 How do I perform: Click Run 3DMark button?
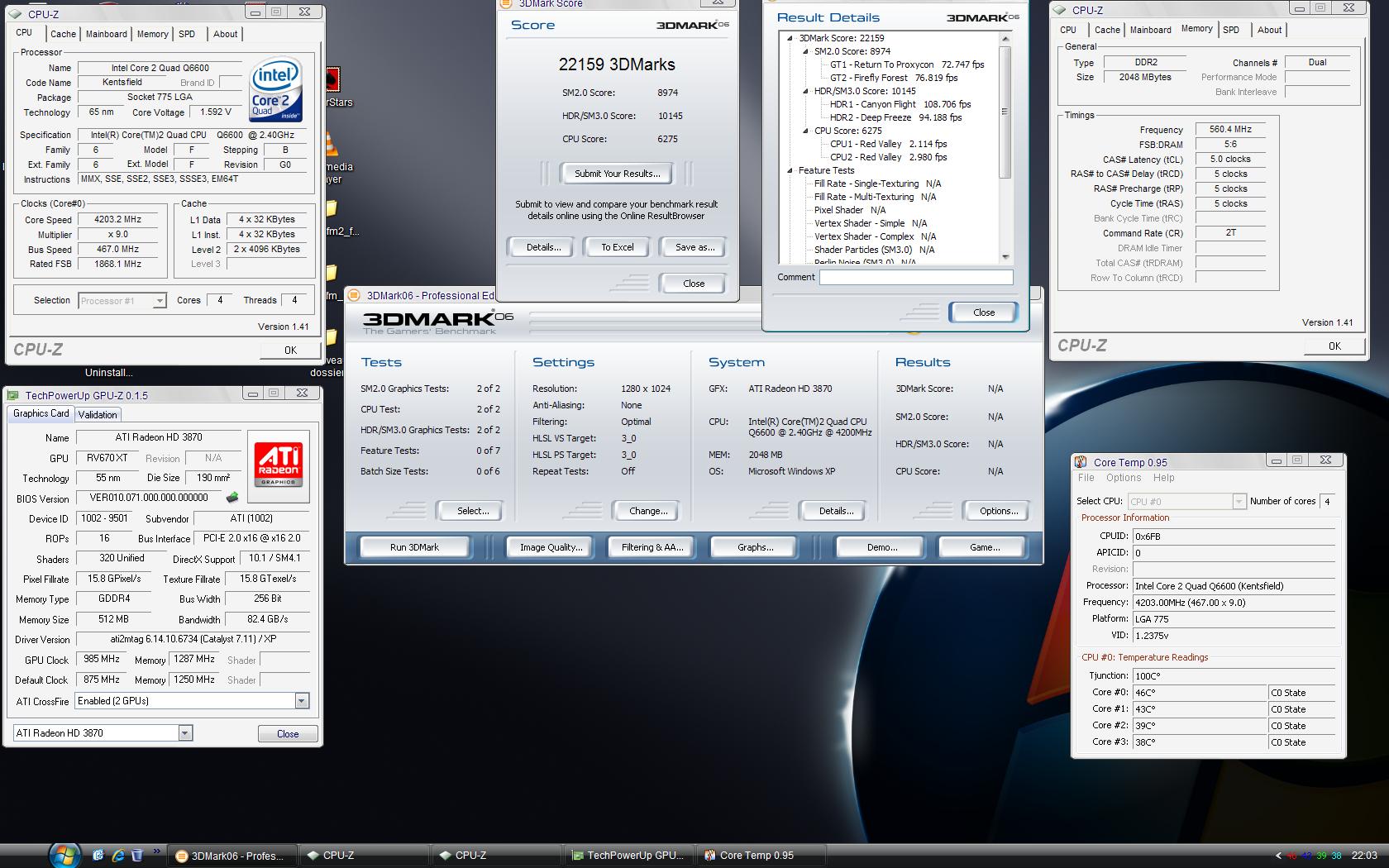tap(414, 547)
